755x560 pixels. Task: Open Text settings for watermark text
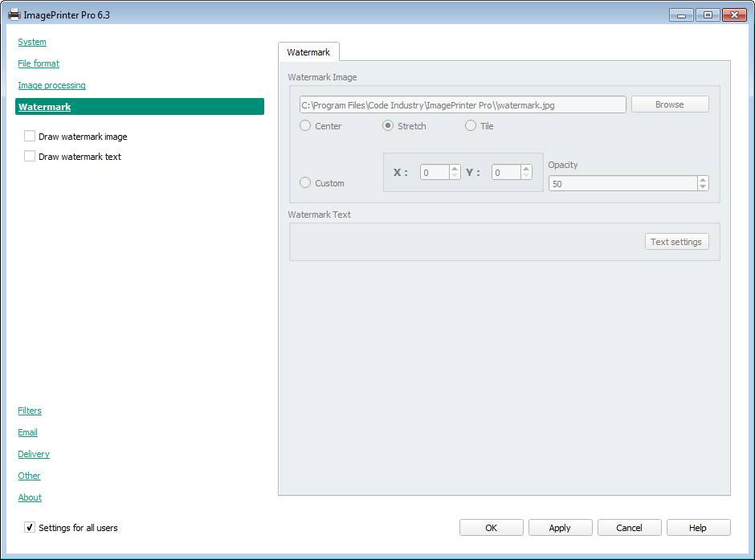tap(676, 242)
